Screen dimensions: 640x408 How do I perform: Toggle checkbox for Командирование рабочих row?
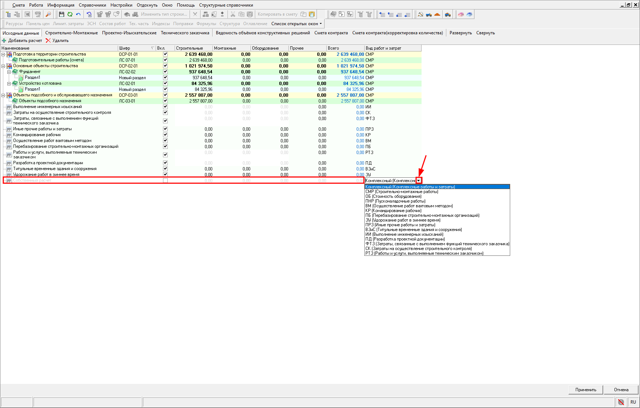coord(165,135)
